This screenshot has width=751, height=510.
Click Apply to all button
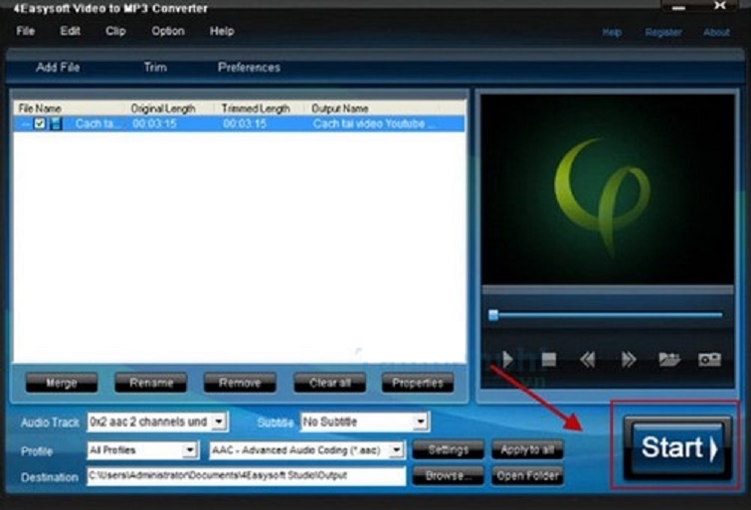click(x=527, y=449)
